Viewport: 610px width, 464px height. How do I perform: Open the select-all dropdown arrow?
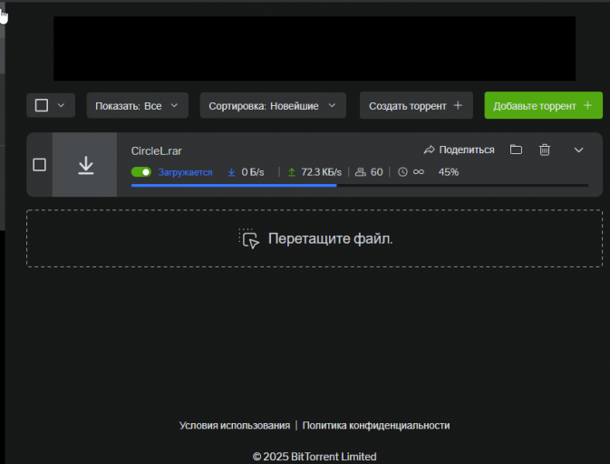[x=61, y=105]
